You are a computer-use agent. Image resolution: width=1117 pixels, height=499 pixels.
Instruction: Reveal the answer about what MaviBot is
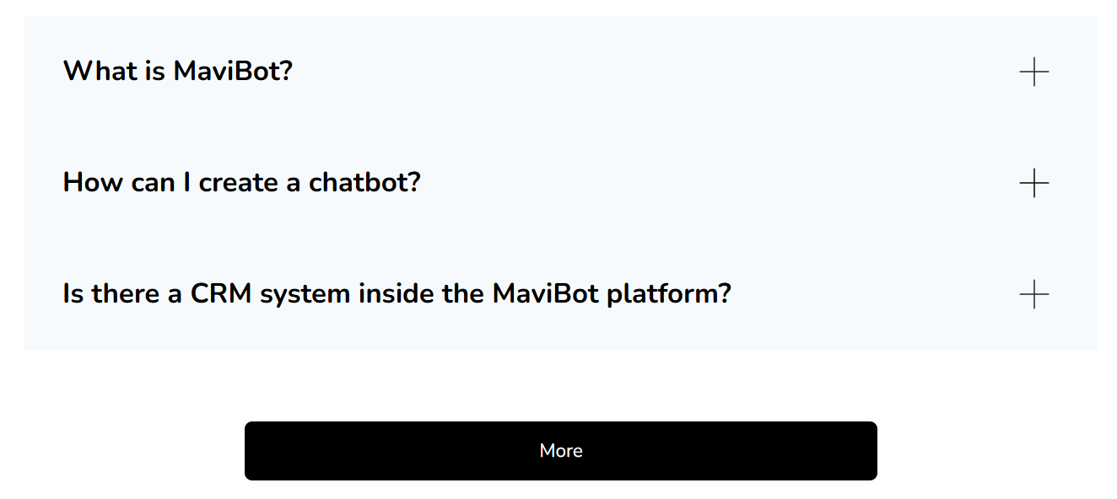click(177, 72)
